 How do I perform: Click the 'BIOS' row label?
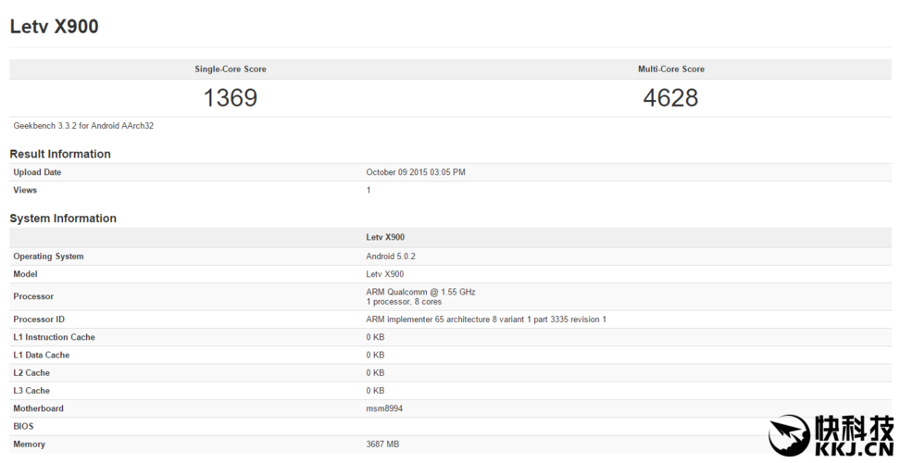23,426
